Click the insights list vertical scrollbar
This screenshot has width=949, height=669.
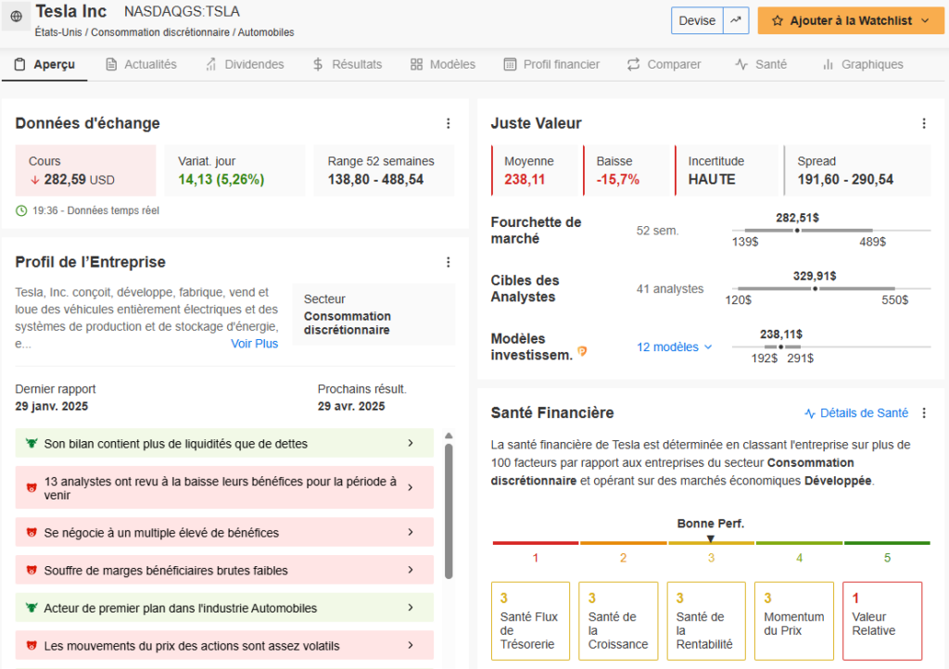[449, 510]
